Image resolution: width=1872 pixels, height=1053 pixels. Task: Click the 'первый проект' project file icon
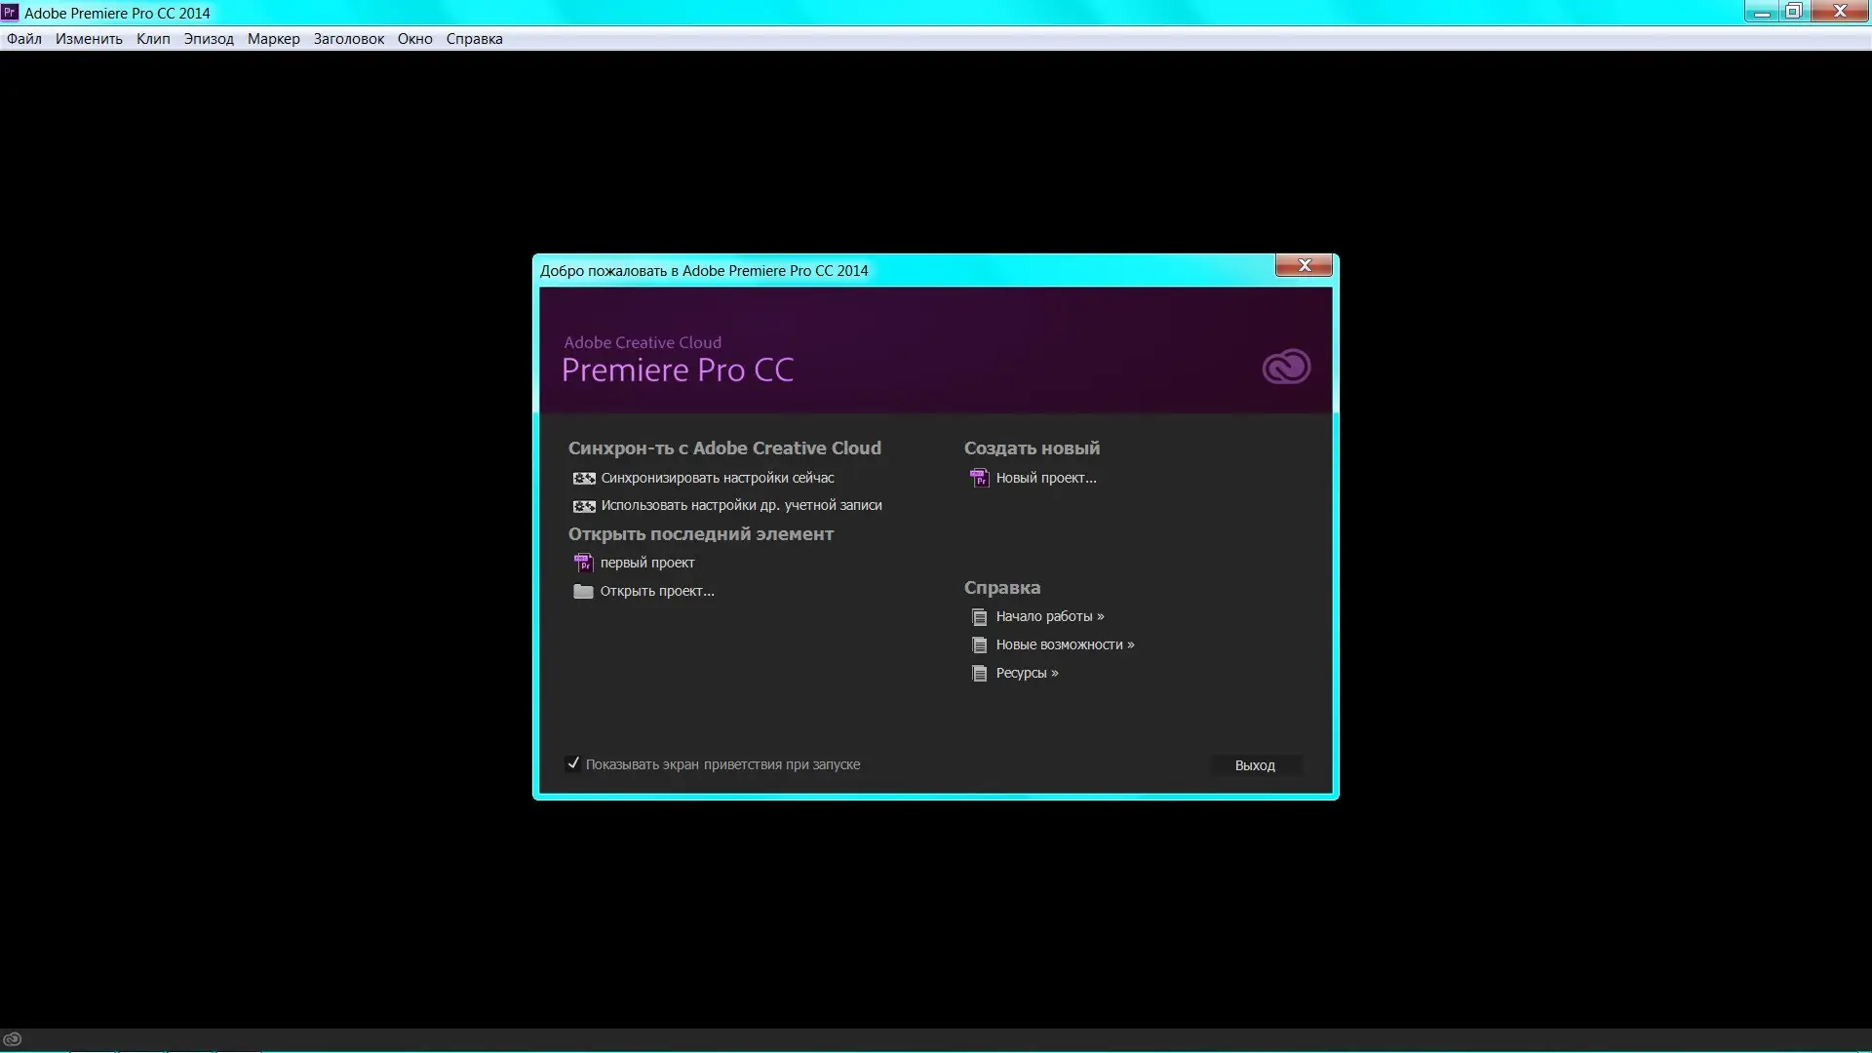coord(583,564)
